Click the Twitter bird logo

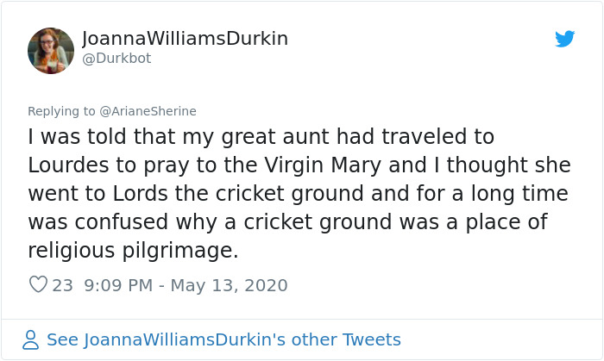[x=565, y=39]
